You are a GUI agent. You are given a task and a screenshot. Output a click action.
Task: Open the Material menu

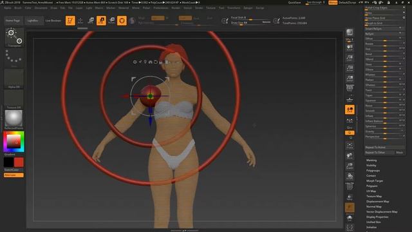124,8
